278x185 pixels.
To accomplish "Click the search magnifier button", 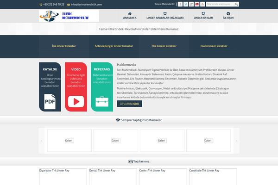I will click(236, 4).
